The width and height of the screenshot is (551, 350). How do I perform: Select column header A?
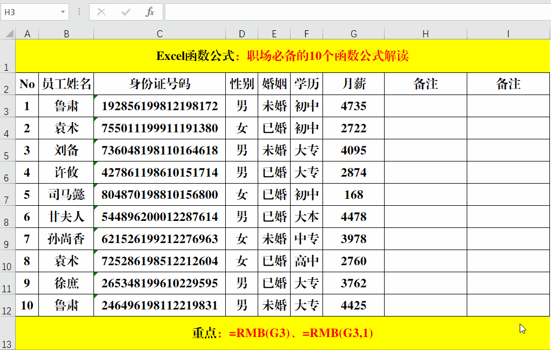27,33
